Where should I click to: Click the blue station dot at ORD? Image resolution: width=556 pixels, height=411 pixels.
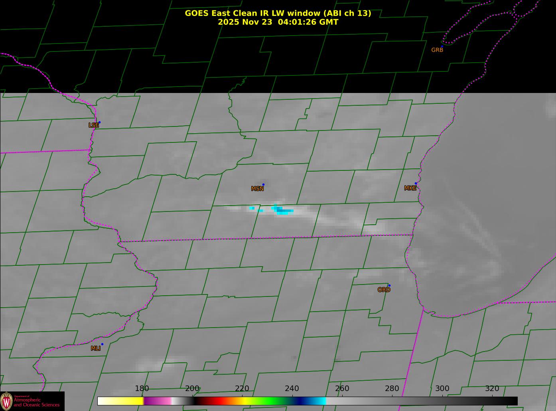point(389,286)
